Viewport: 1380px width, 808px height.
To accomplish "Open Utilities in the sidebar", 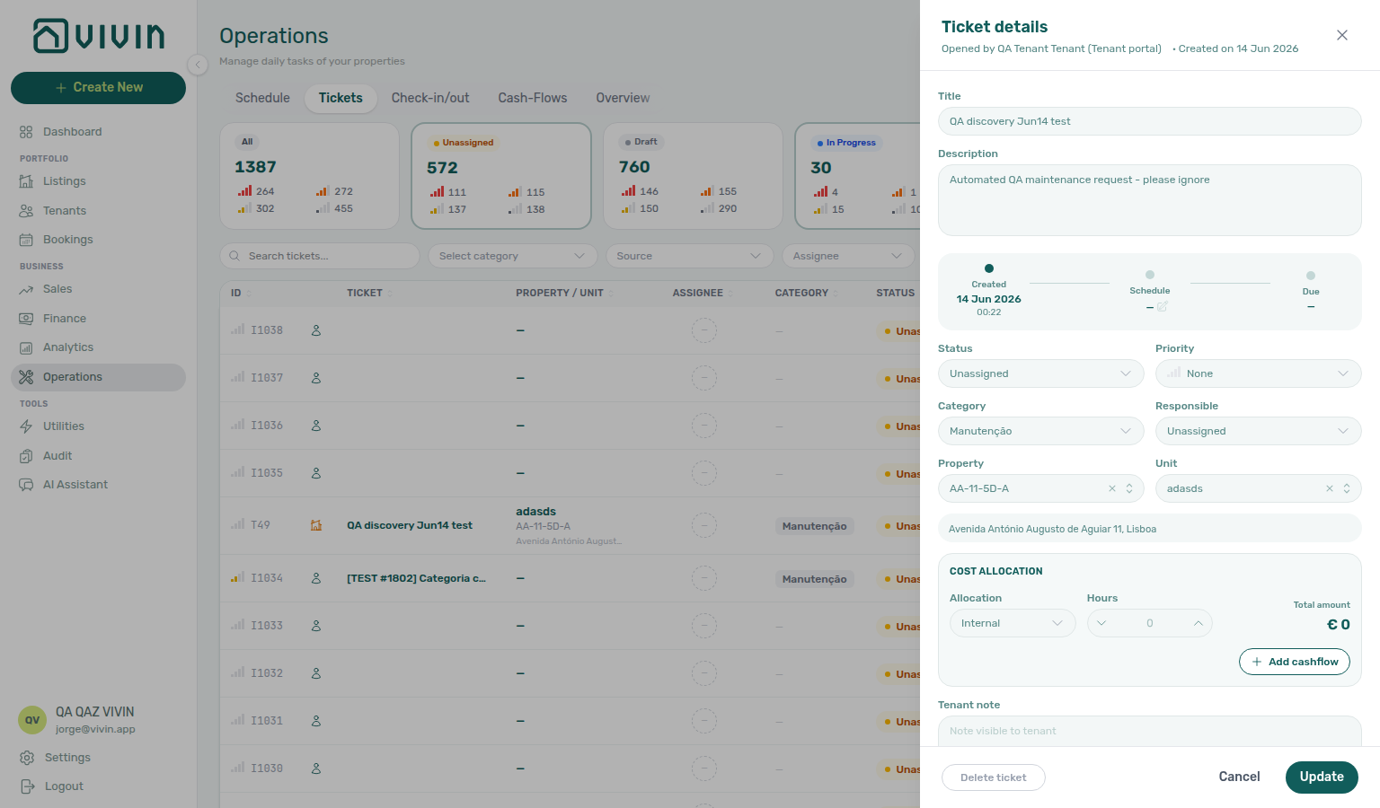I will click(x=98, y=426).
